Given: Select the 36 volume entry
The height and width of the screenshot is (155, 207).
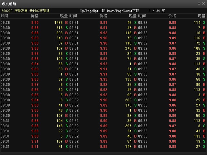Looking at the screenshot, I should (129, 121).
